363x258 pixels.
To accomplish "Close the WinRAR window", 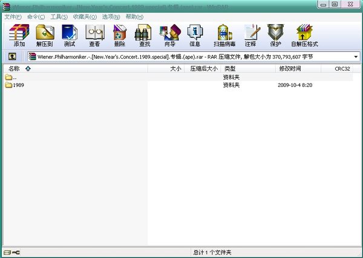I will [x=350, y=4].
